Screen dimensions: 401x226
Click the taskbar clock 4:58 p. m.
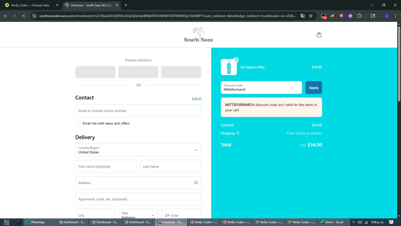coord(377,222)
